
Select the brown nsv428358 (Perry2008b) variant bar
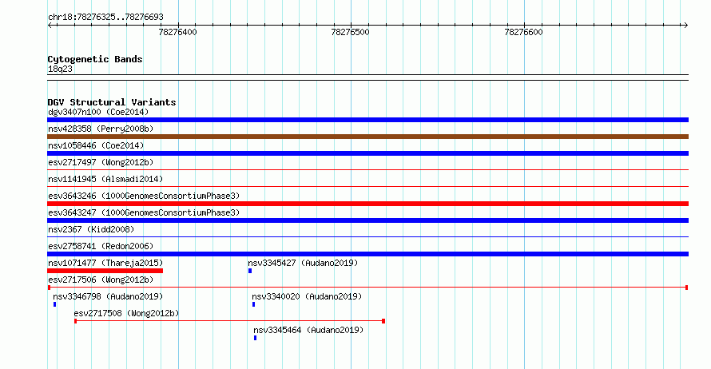tap(367, 137)
